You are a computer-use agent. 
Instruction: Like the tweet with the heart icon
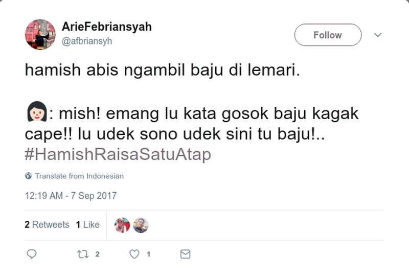(134, 254)
